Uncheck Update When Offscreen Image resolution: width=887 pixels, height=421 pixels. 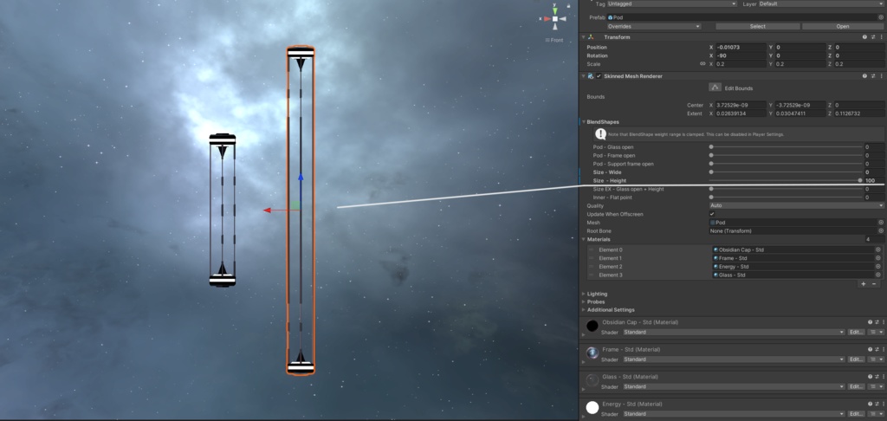(x=712, y=214)
